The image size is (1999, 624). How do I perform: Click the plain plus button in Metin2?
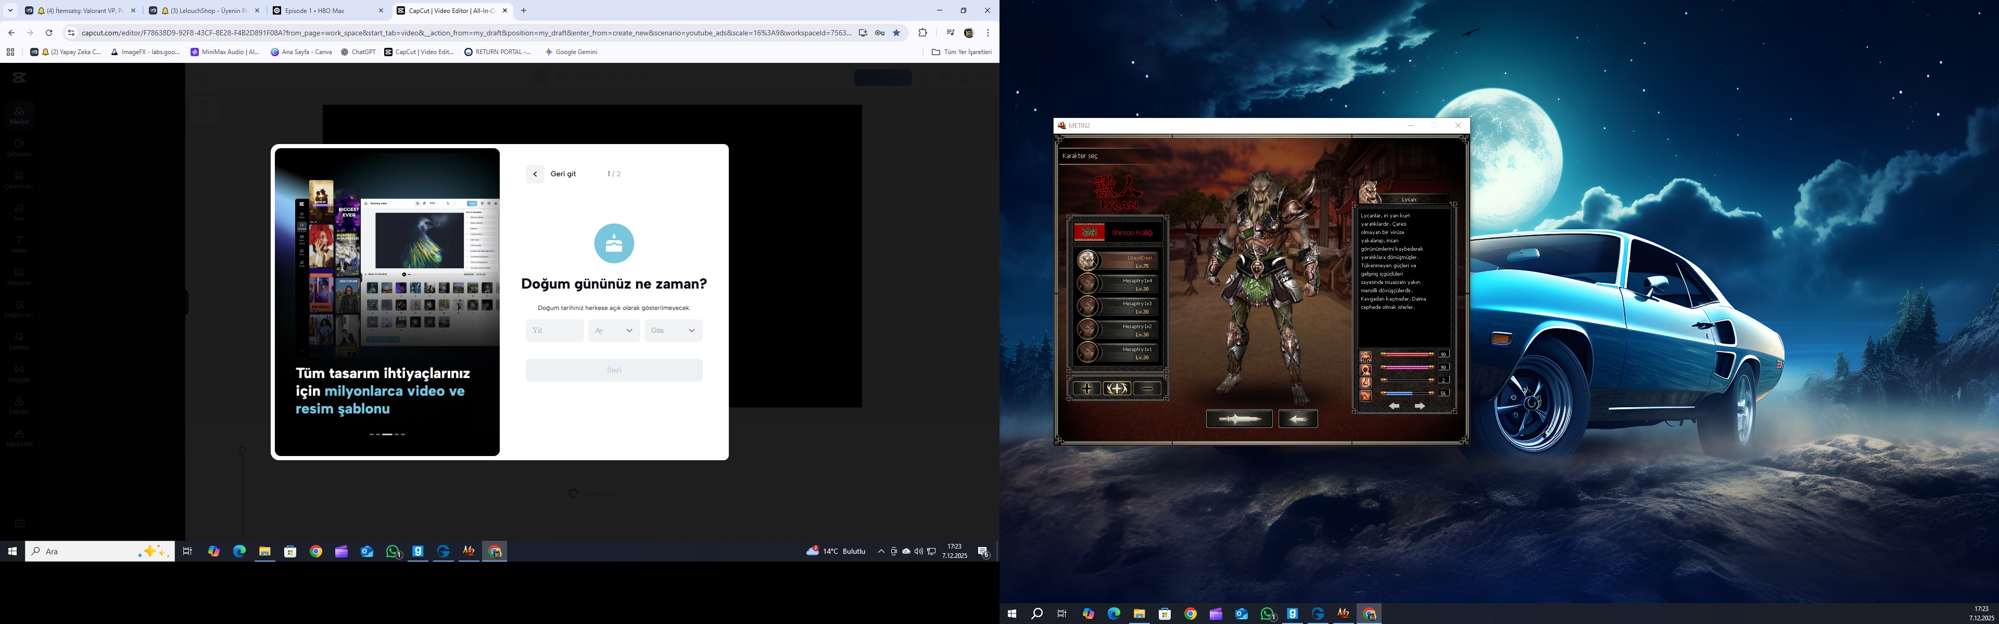[1086, 389]
